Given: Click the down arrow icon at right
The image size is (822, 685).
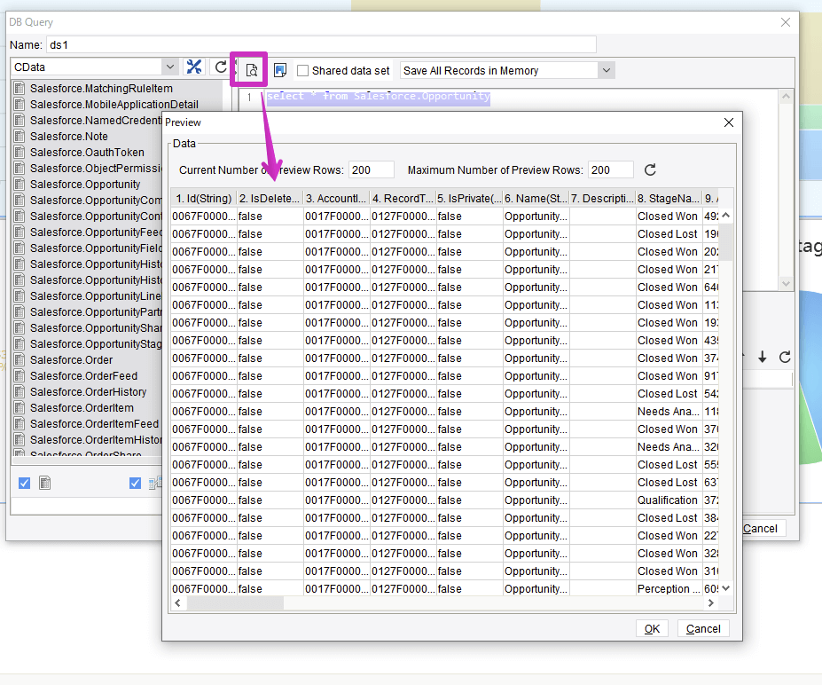Looking at the screenshot, I should 763,358.
